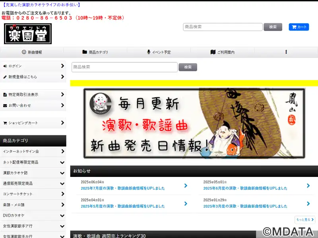Open the 商品カテゴリ navigation item
Viewport: 318px width, 238px height.
pos(95,52)
